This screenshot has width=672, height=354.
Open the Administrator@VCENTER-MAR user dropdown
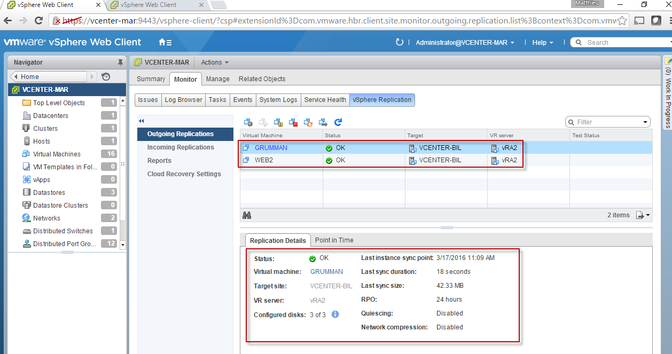point(465,42)
